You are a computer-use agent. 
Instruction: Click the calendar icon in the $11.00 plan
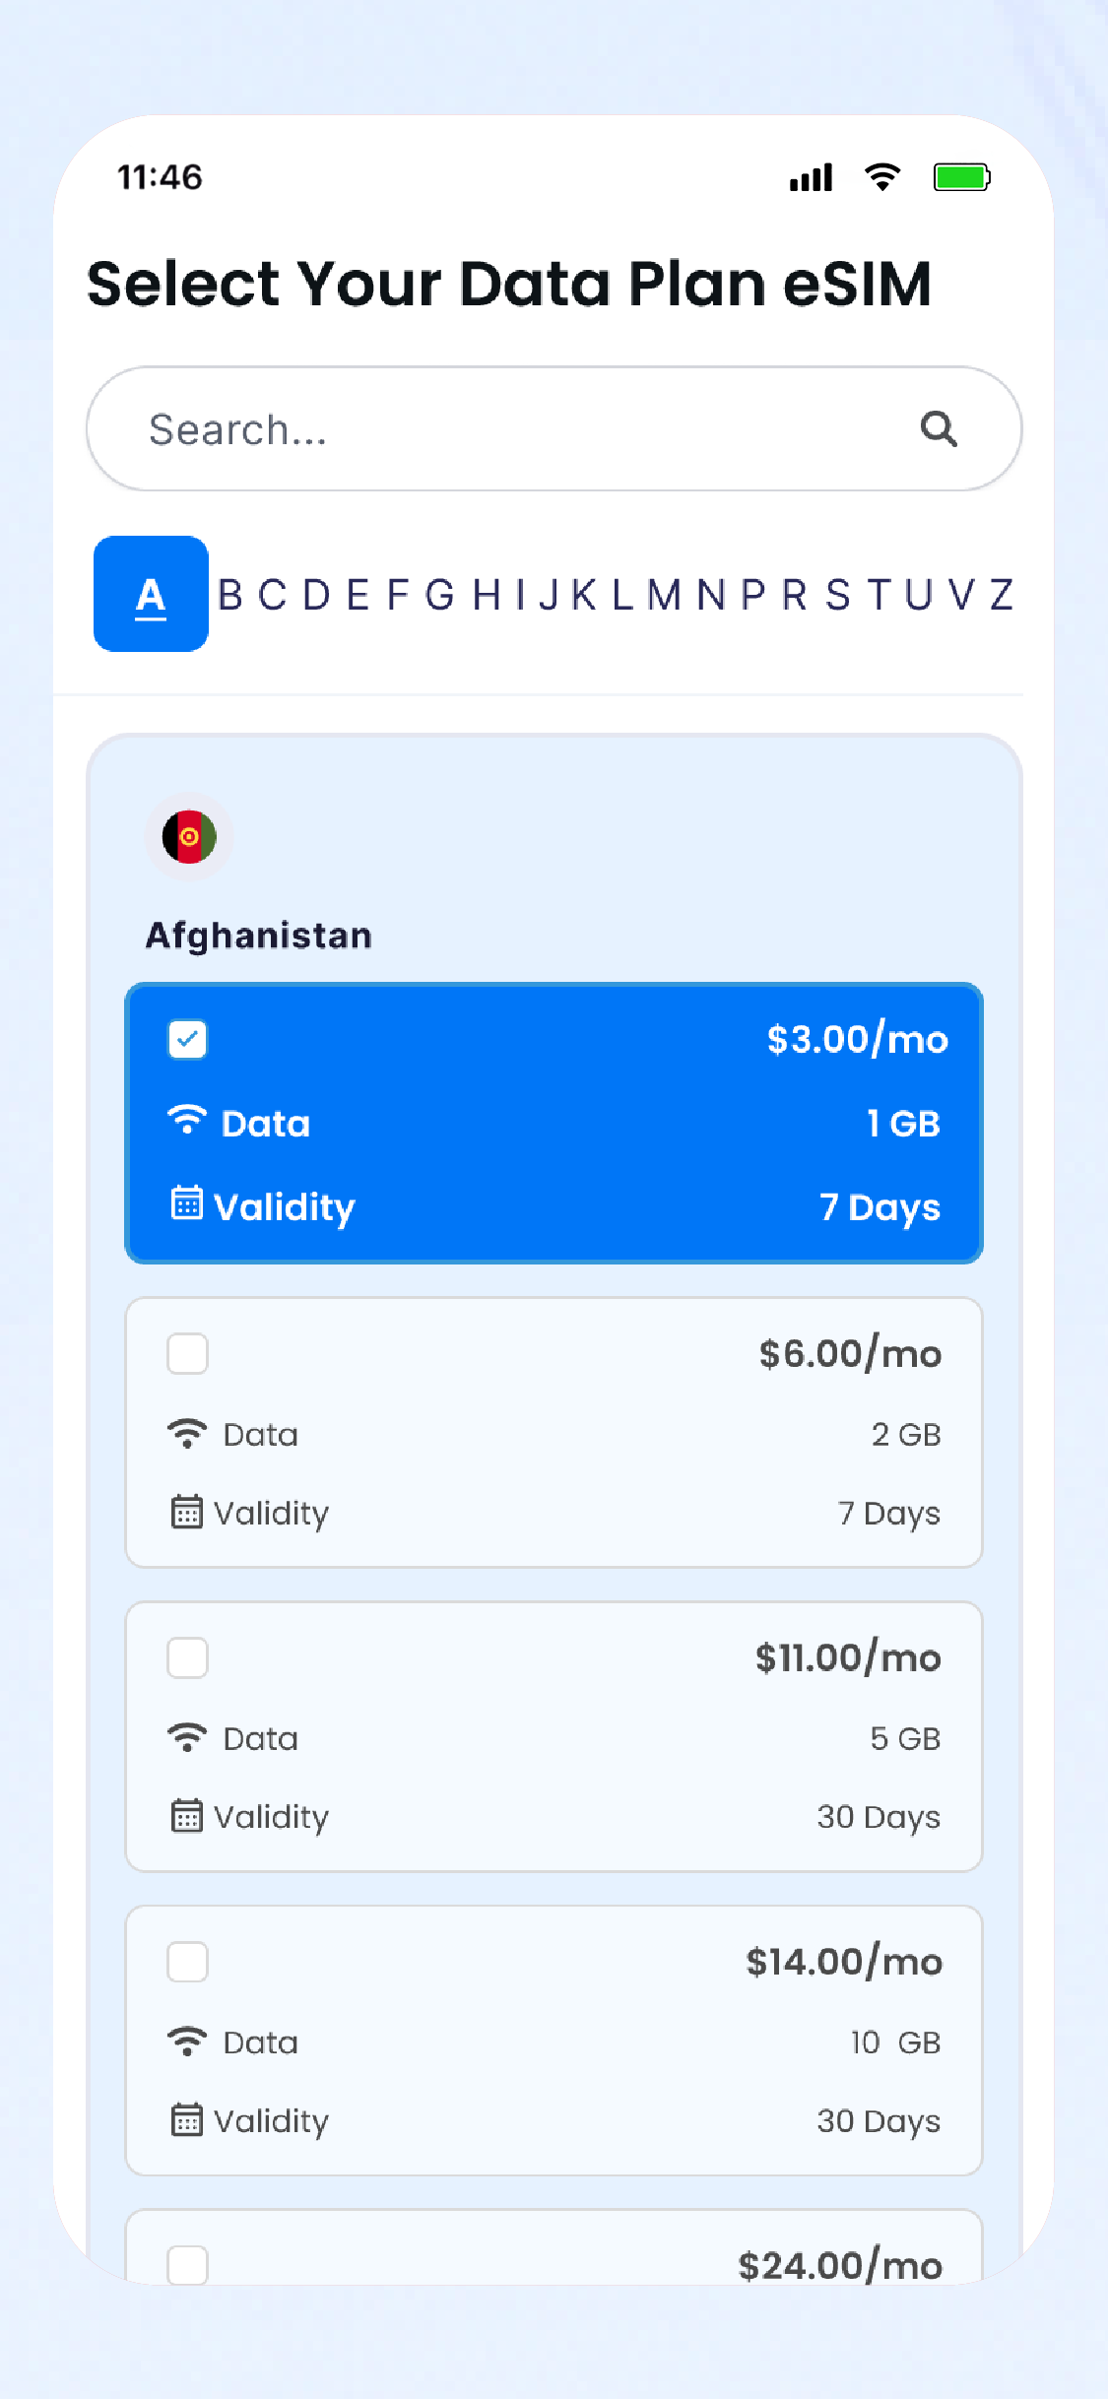[187, 1815]
